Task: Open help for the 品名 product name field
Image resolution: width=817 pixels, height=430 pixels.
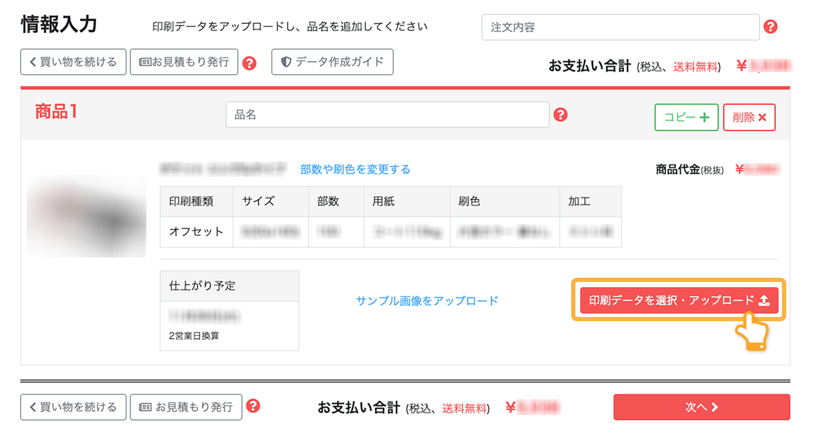Action: pos(561,114)
